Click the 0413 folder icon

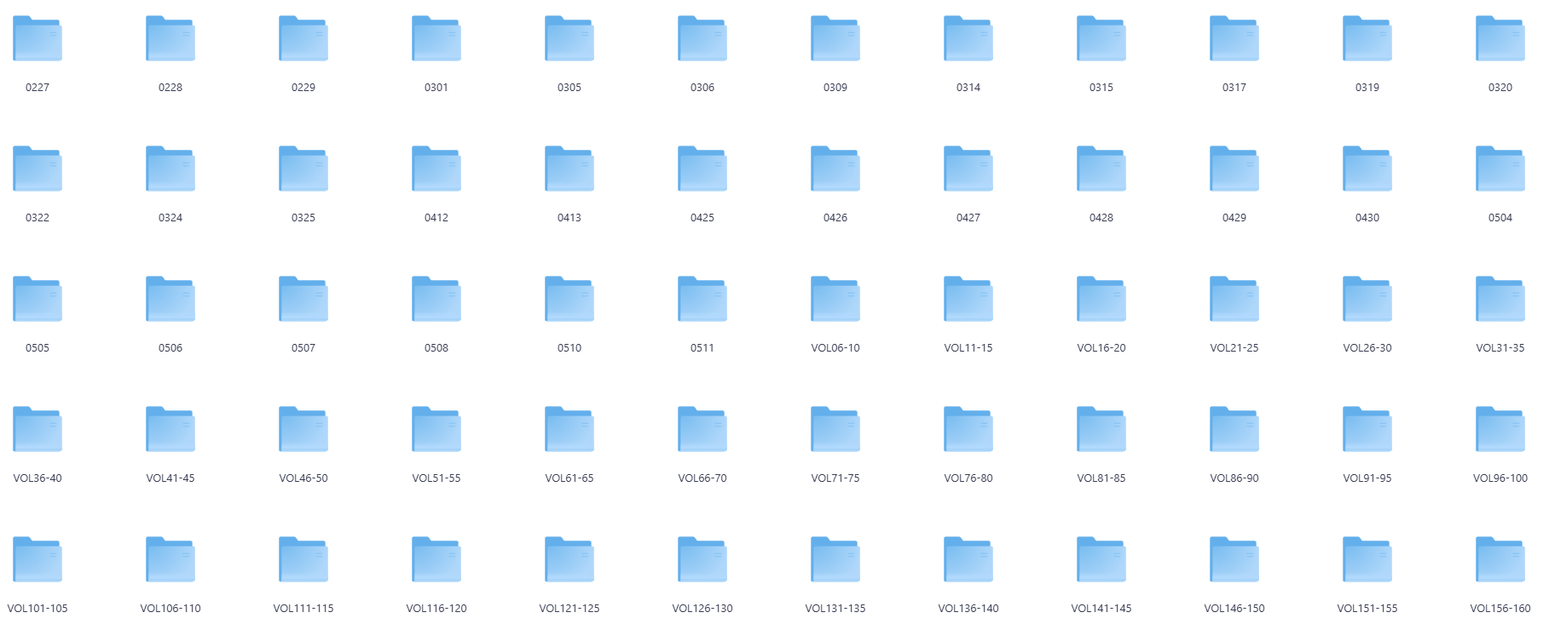[569, 169]
